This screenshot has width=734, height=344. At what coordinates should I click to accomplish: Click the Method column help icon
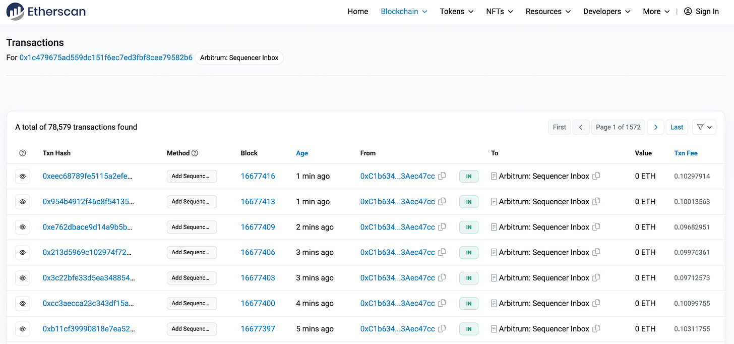[x=195, y=153]
